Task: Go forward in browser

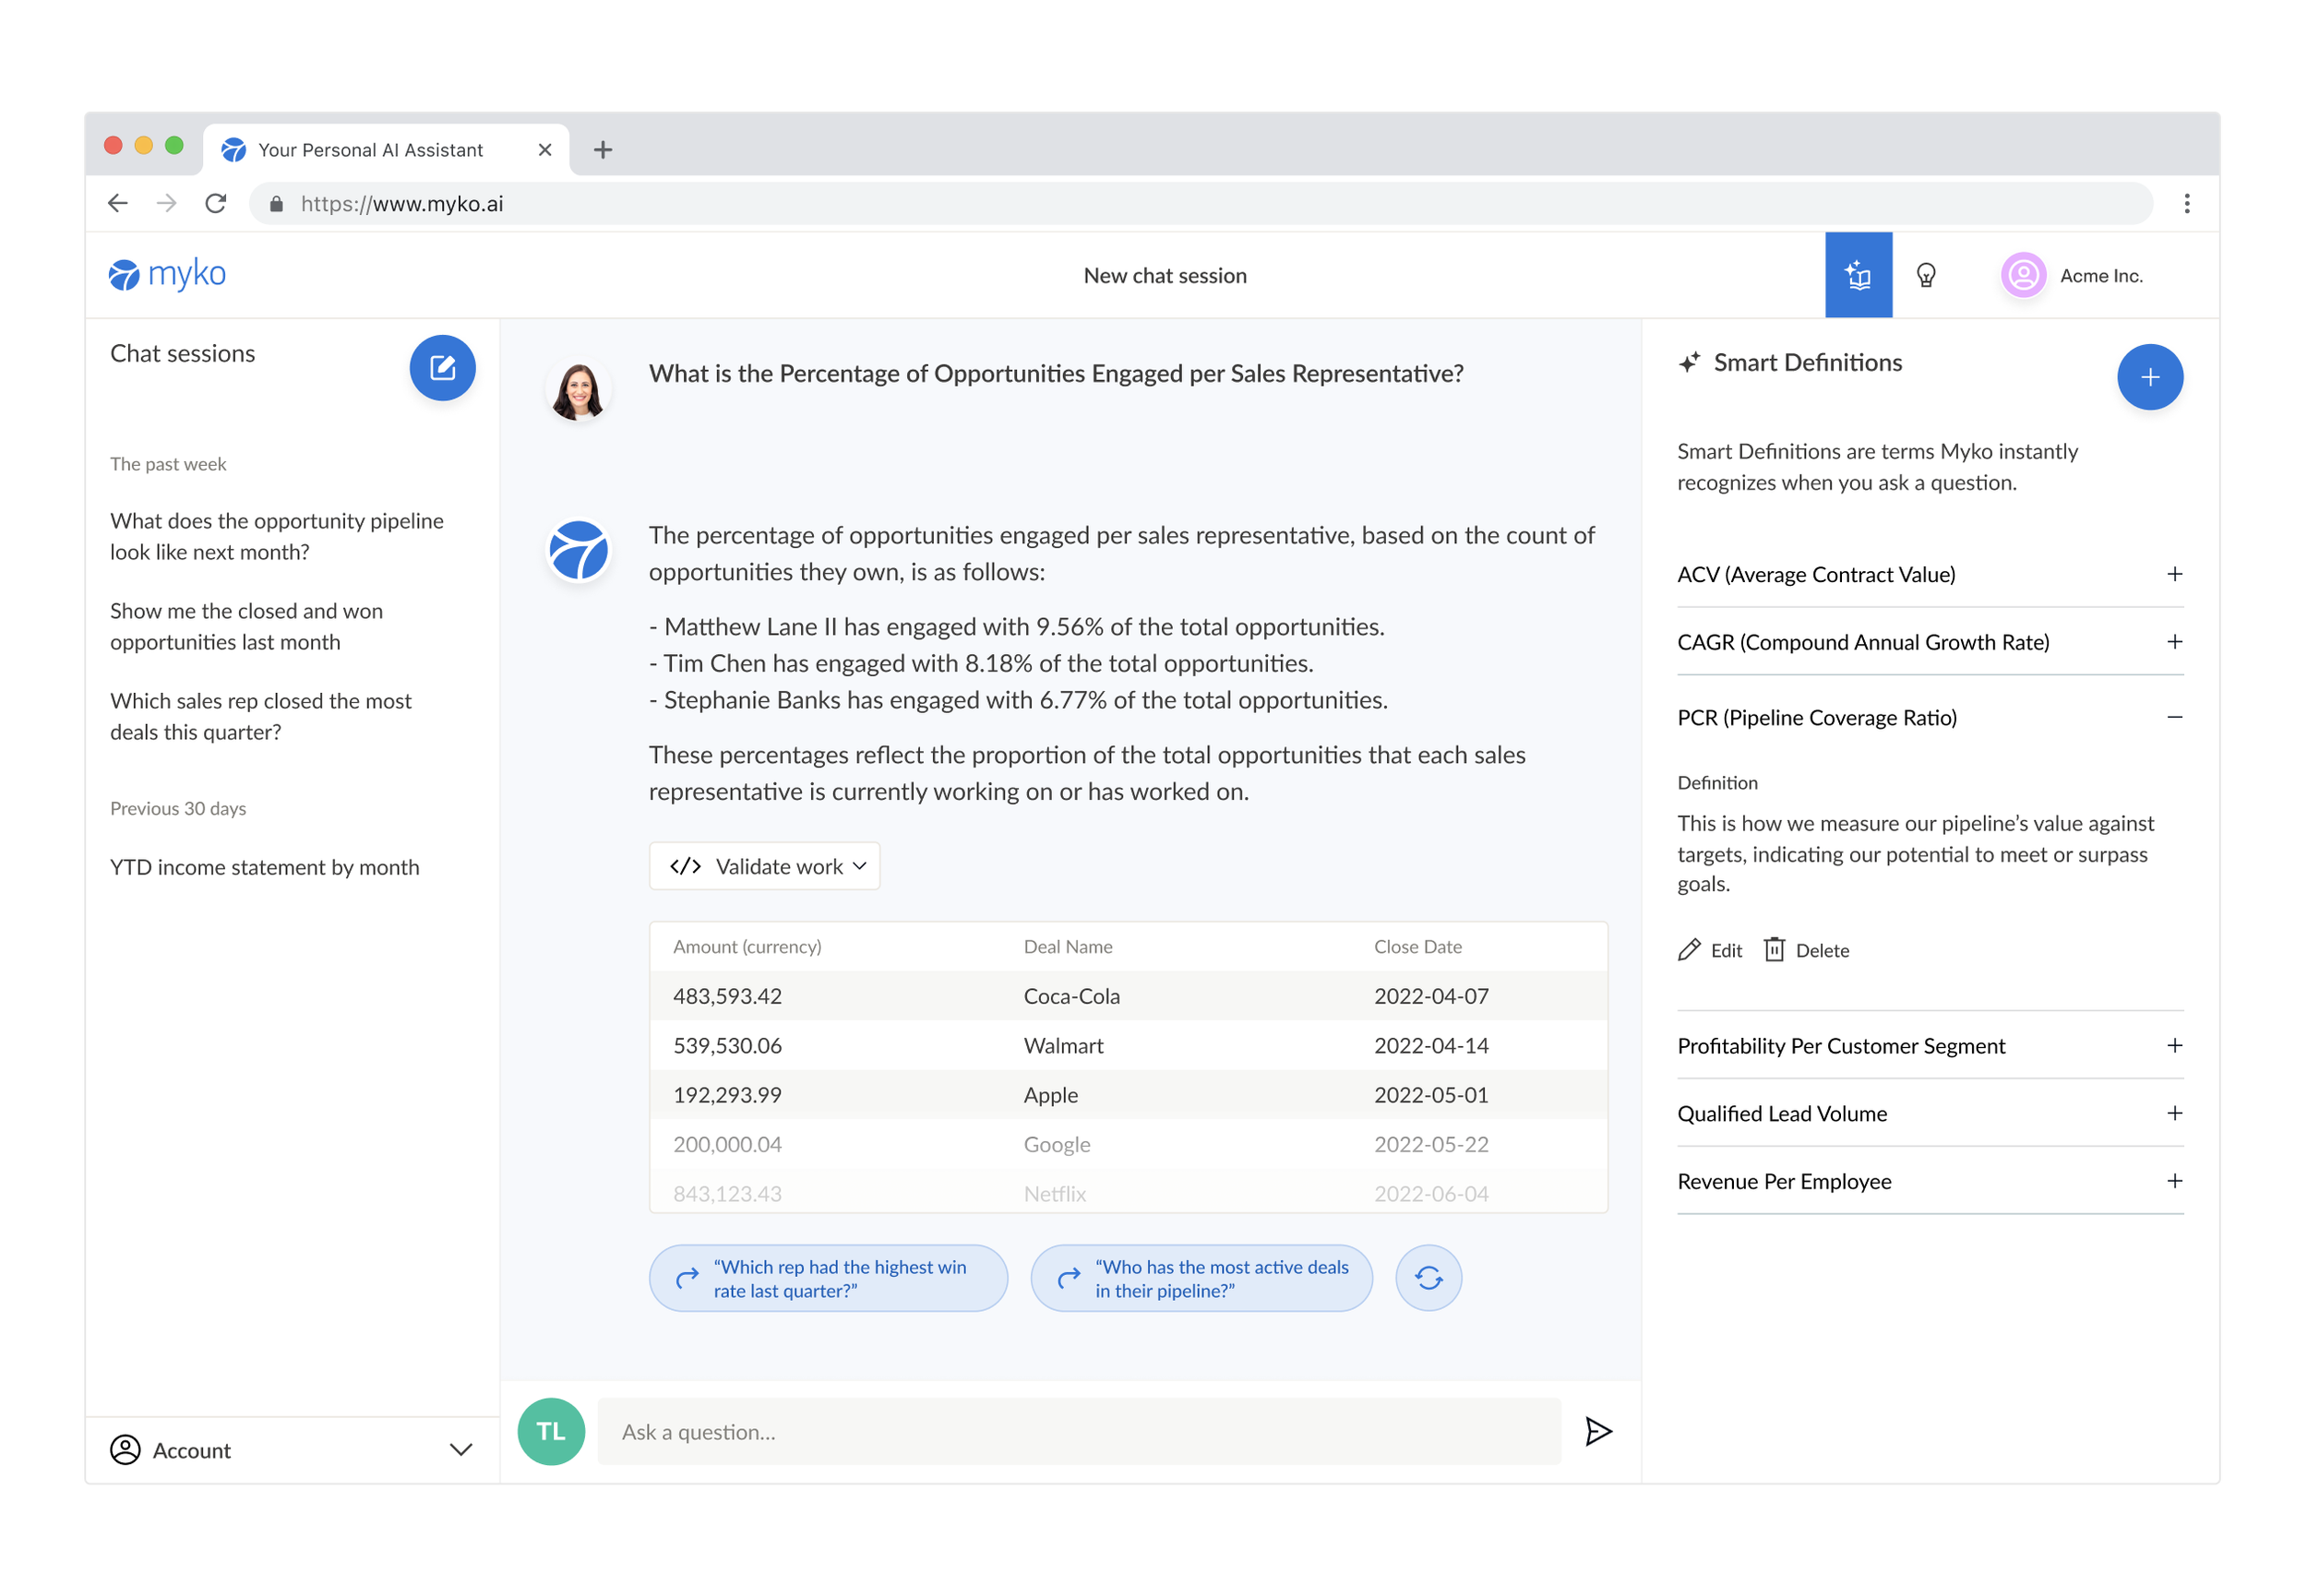Action: [167, 204]
